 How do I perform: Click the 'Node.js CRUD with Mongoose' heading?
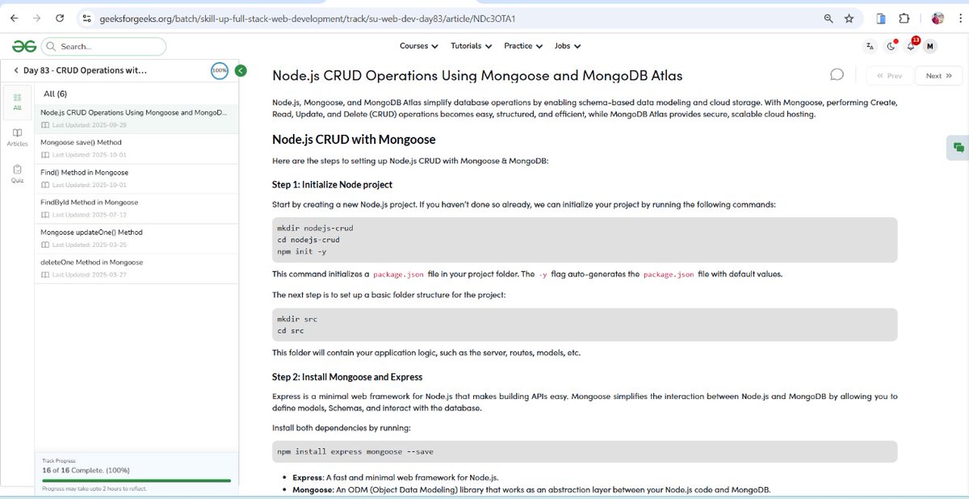click(354, 140)
